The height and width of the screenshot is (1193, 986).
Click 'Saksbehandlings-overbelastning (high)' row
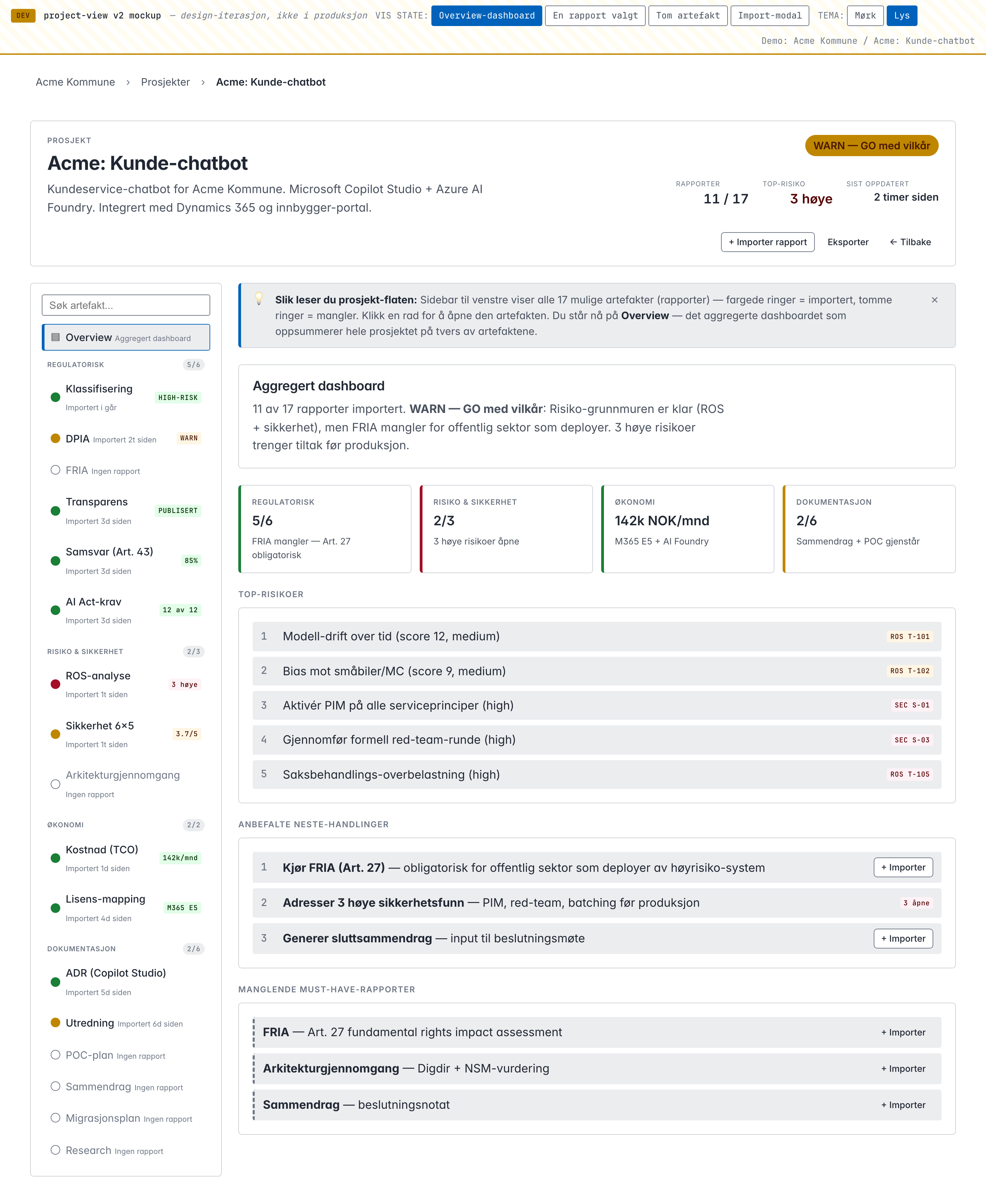pyautogui.click(x=597, y=774)
